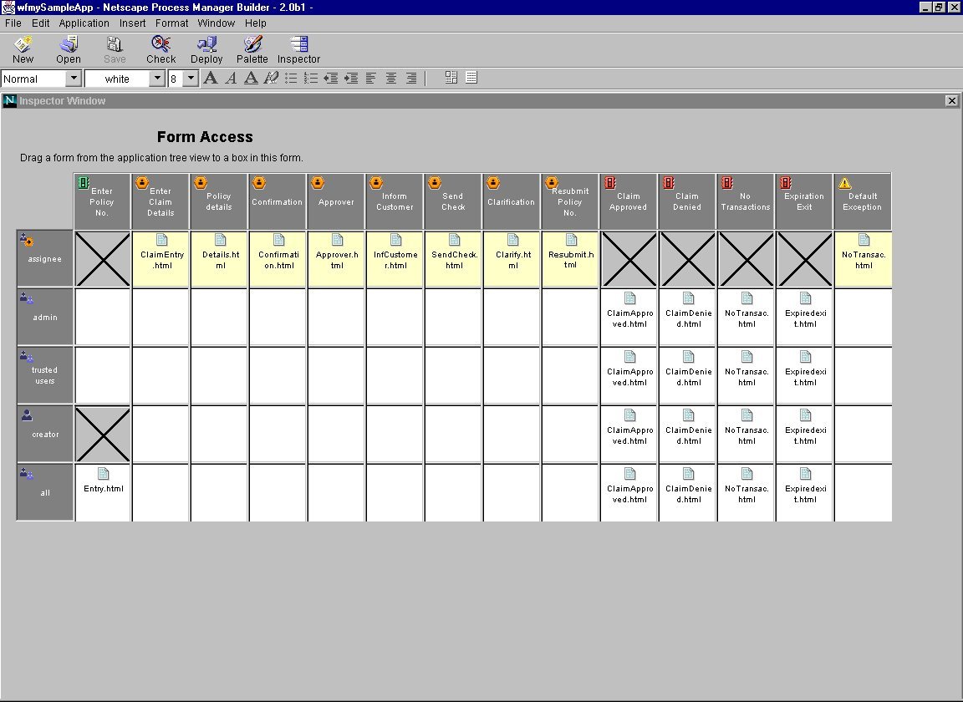Open the Help menu

pyautogui.click(x=256, y=23)
